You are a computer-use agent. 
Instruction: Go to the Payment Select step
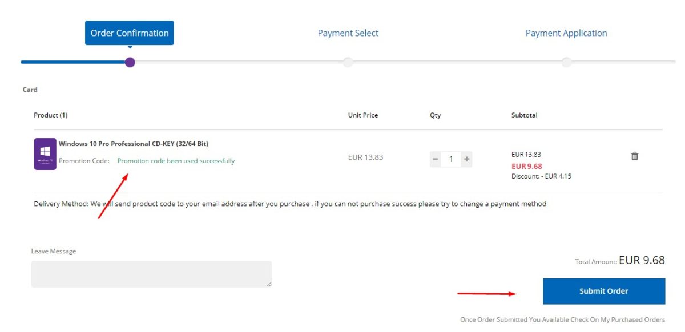point(348,33)
